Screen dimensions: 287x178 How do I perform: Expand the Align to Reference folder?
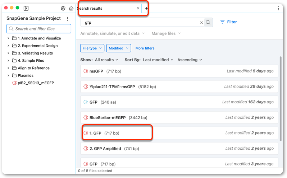tap(8, 68)
